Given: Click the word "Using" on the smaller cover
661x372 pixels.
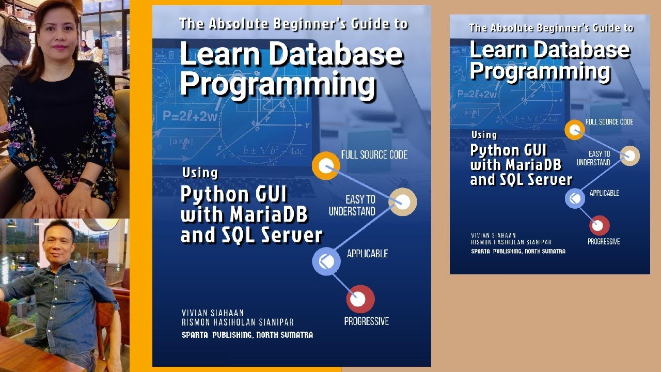Looking at the screenshot, I should tap(484, 135).
